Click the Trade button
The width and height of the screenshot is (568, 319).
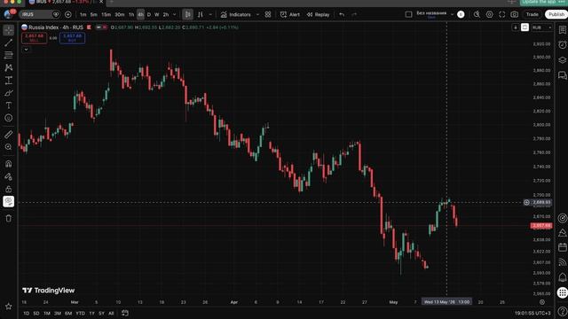coord(532,14)
